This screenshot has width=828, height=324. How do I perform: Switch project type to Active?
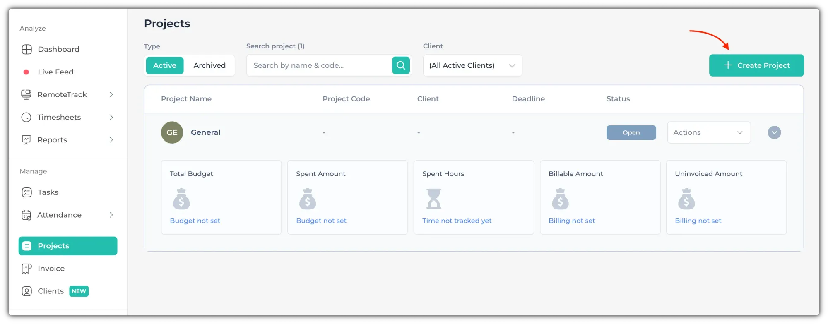(165, 65)
